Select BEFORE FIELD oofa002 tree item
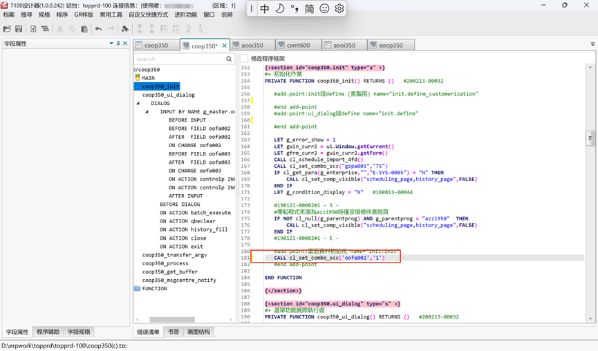Image resolution: width=598 pixels, height=351 pixels. [200, 129]
